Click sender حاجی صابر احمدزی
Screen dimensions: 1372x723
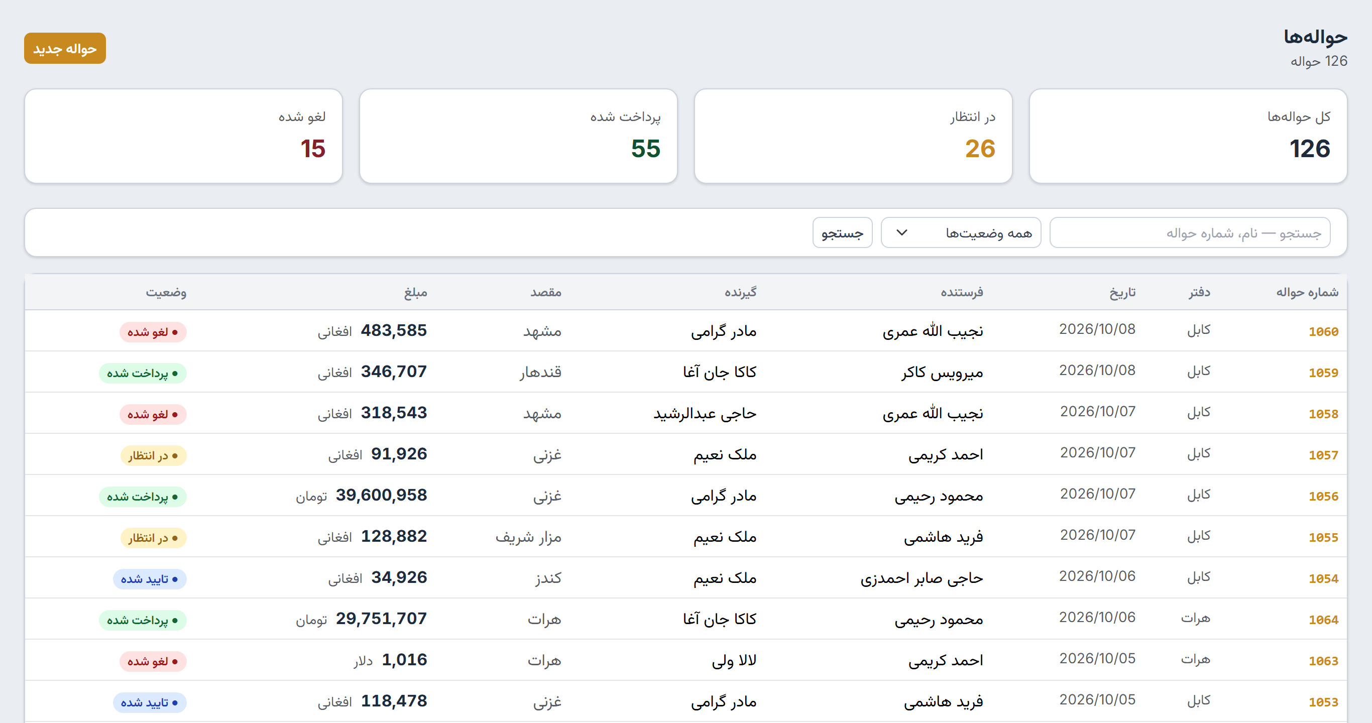922,578
